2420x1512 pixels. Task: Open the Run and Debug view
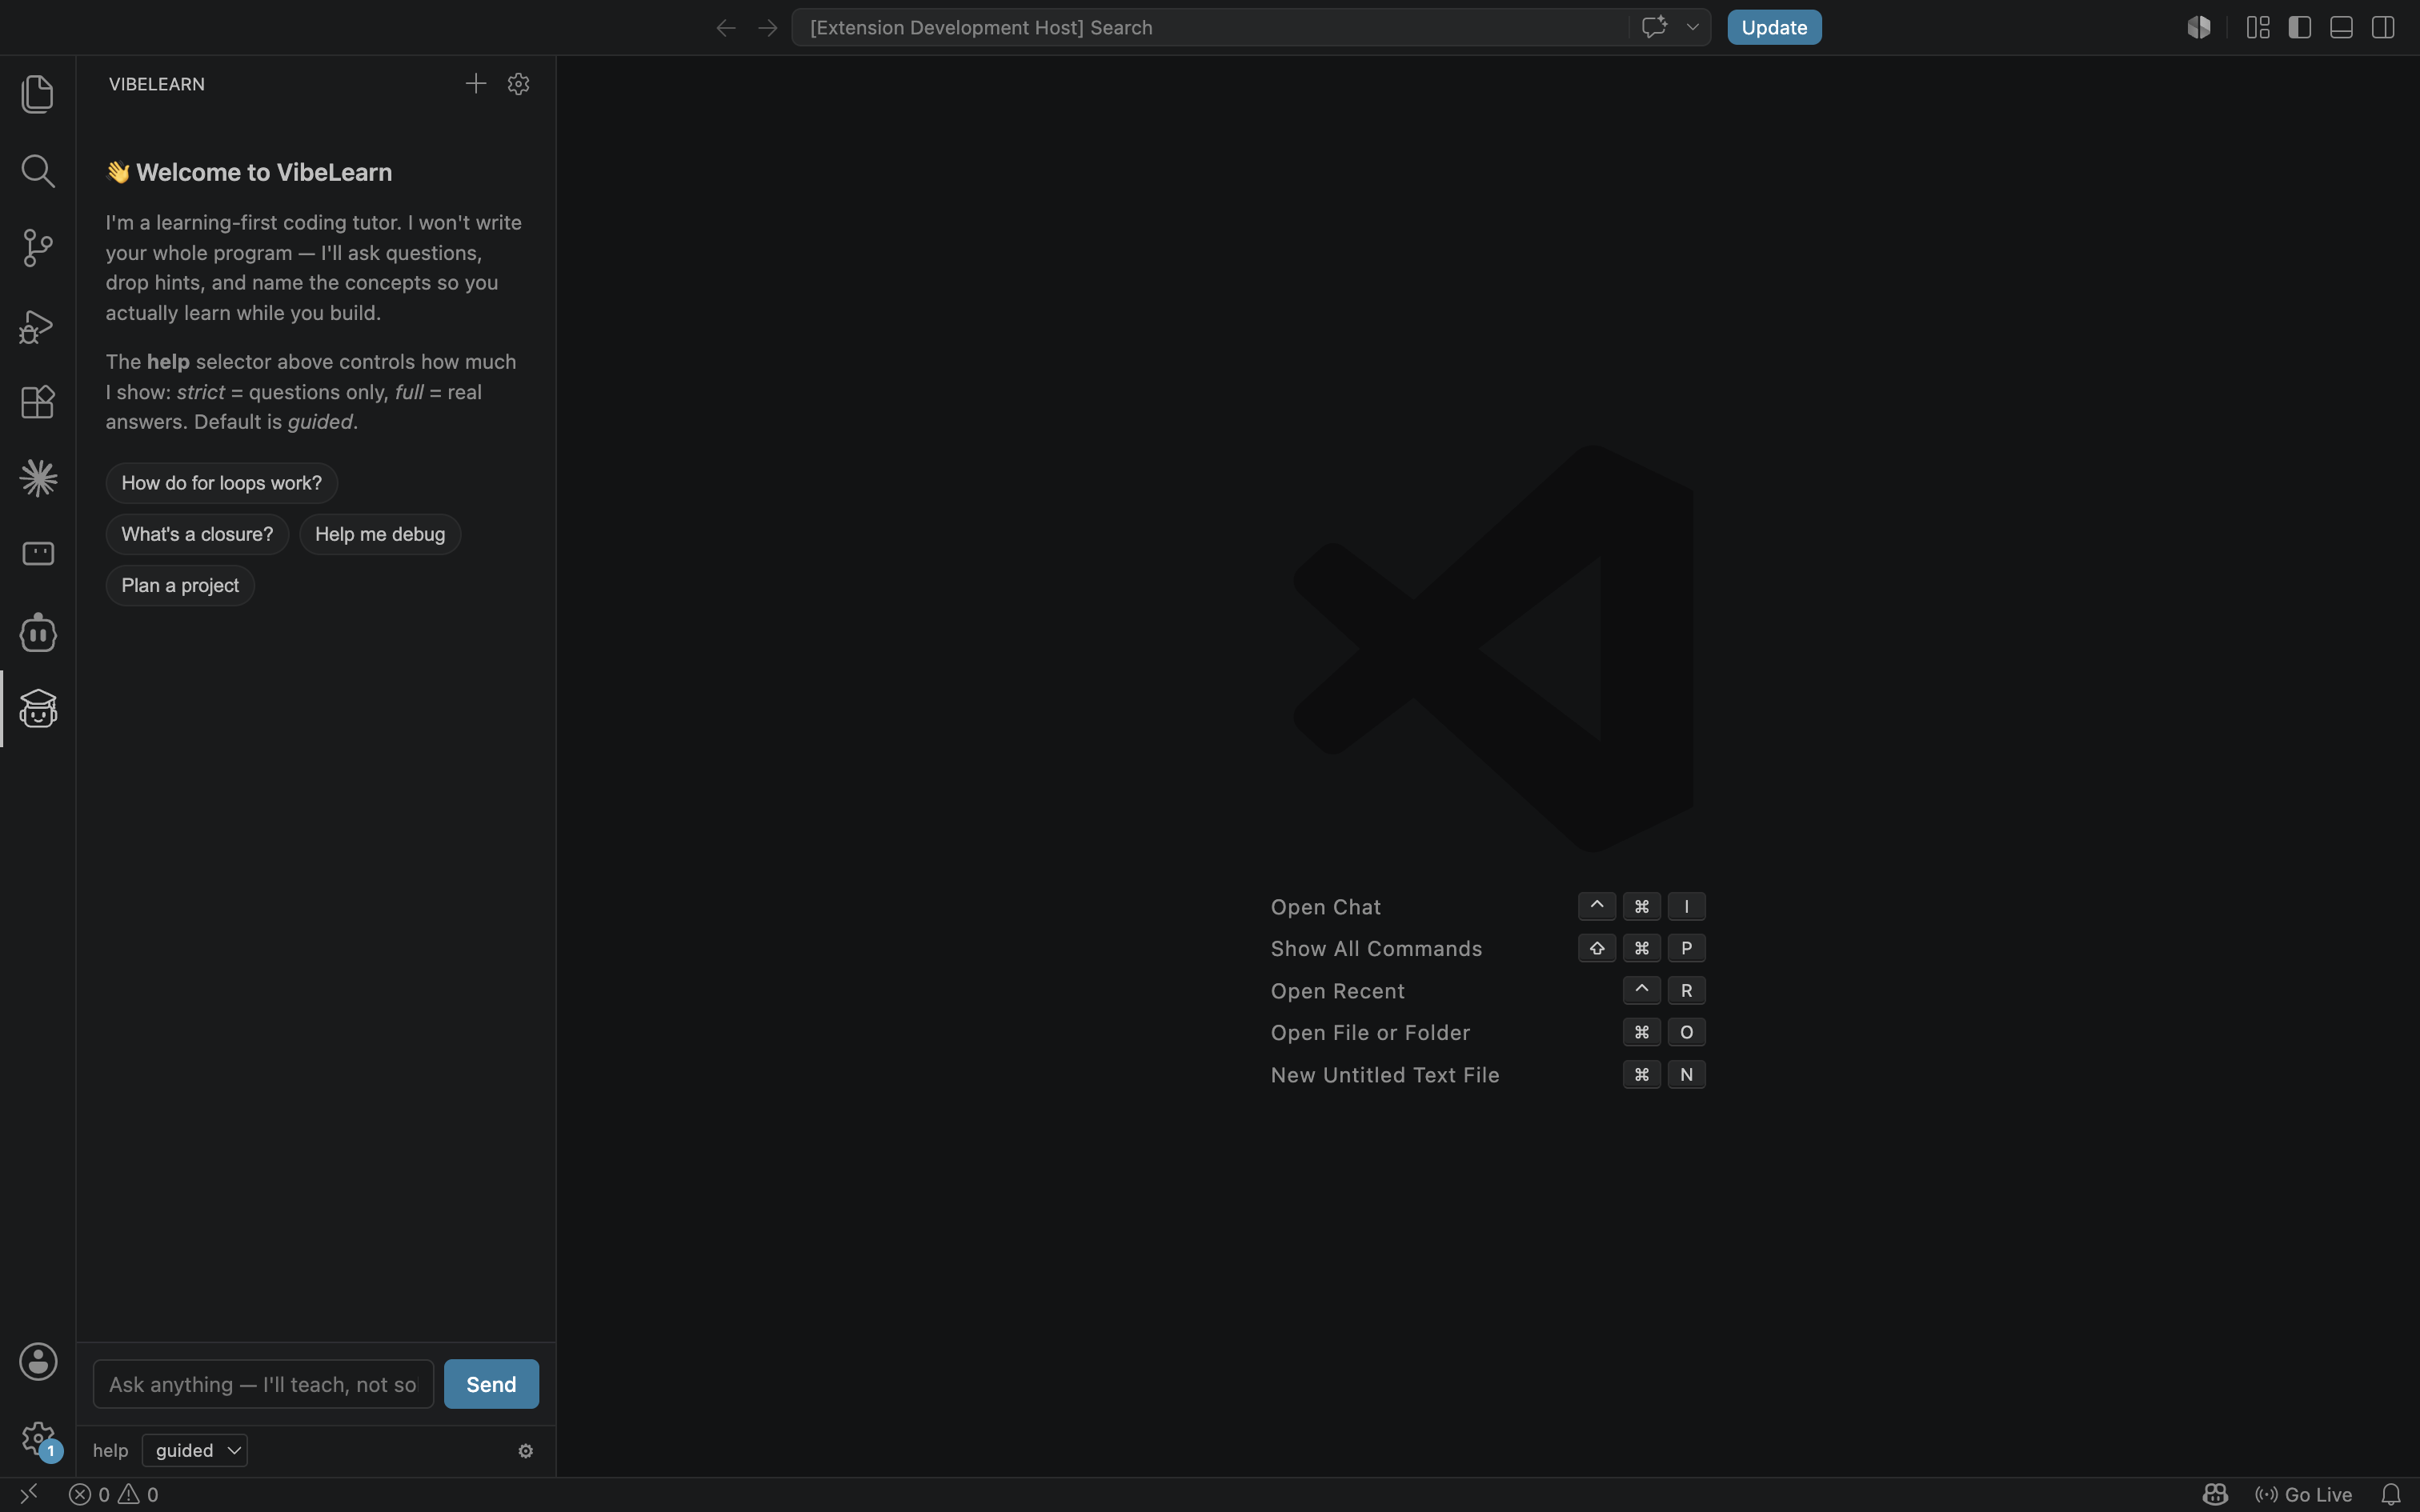pyautogui.click(x=38, y=326)
